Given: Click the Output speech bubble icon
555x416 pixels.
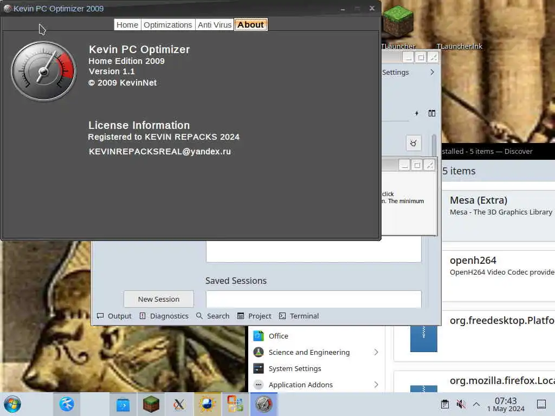Looking at the screenshot, I should click(100, 316).
